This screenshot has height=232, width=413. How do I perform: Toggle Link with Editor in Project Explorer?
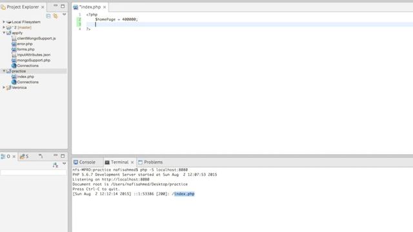pyautogui.click(x=55, y=16)
